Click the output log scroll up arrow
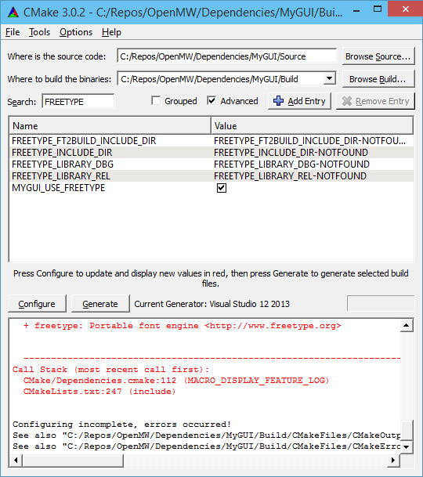This screenshot has height=477, width=423. tap(407, 325)
